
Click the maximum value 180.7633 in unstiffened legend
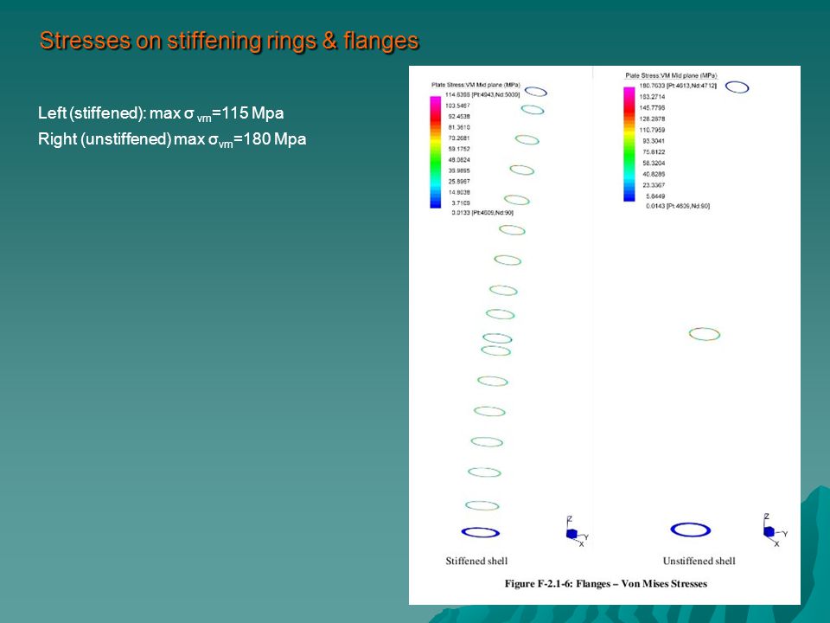[678, 86]
